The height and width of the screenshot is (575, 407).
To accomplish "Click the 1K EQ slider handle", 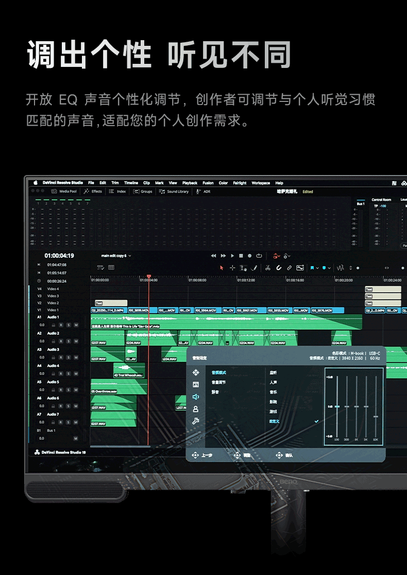I will click(x=357, y=406).
